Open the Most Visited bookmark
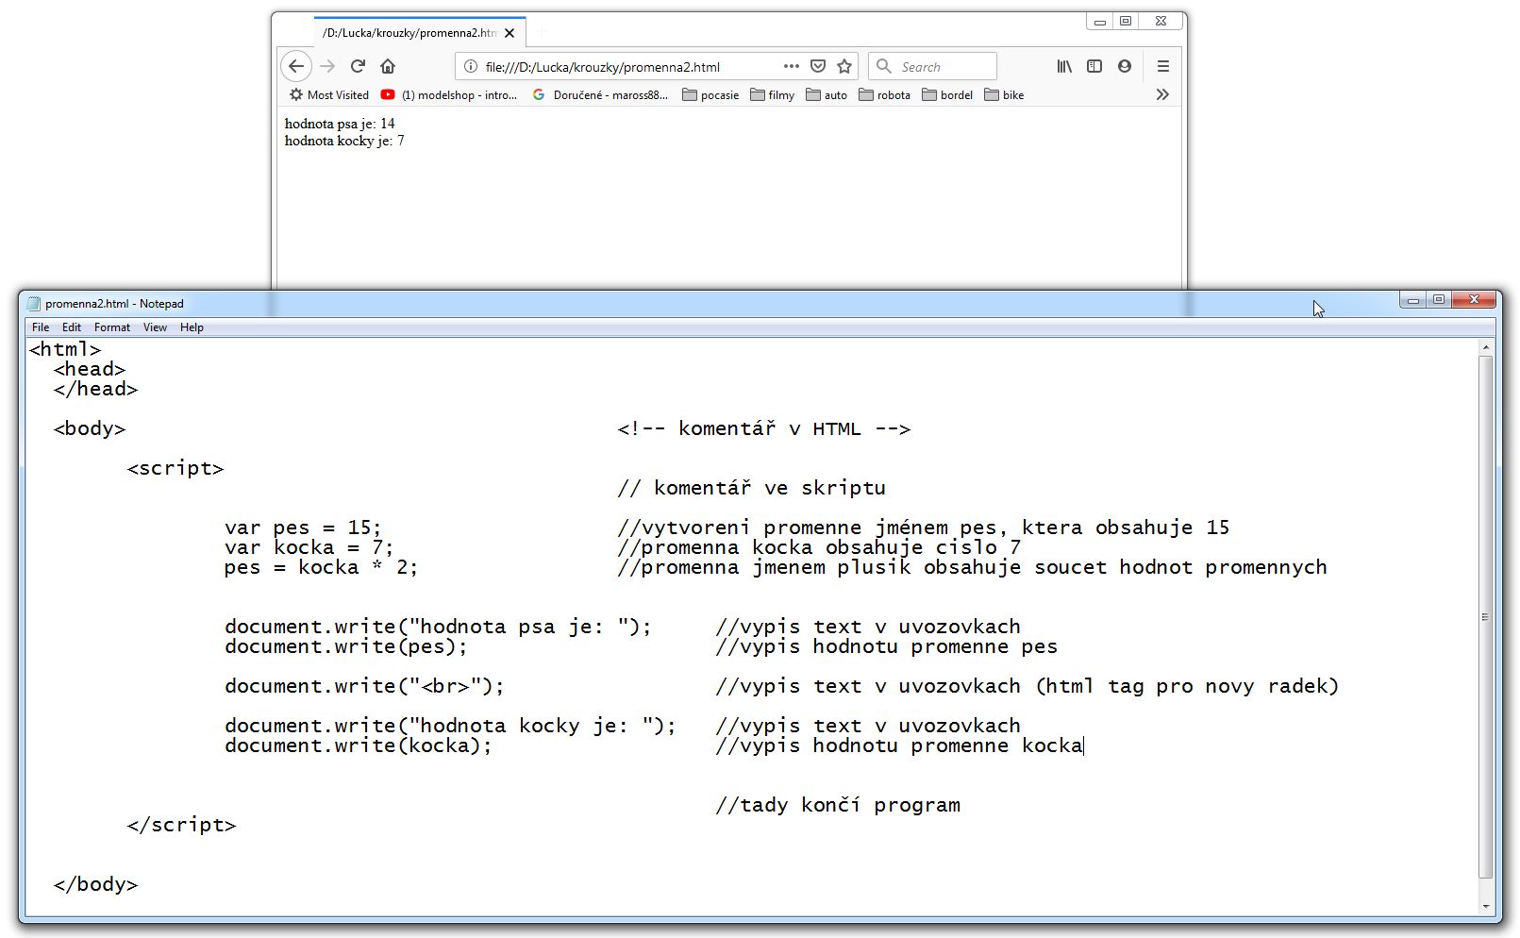This screenshot has width=1520, height=938. click(329, 95)
